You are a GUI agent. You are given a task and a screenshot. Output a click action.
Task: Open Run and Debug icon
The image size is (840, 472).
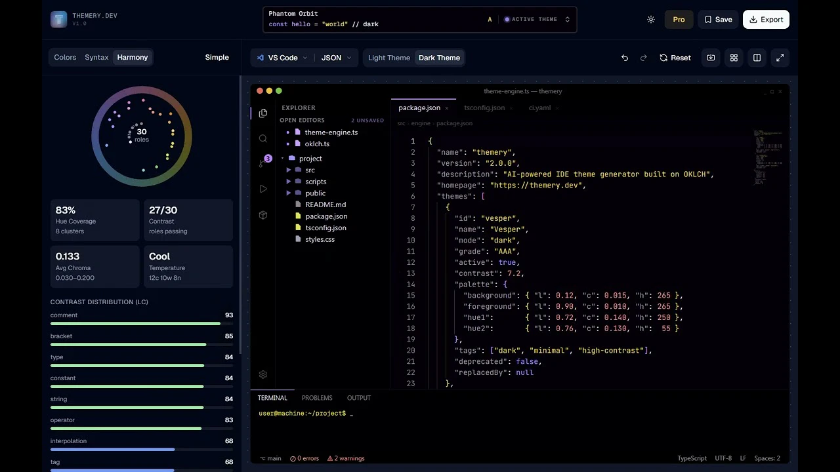[x=263, y=189]
